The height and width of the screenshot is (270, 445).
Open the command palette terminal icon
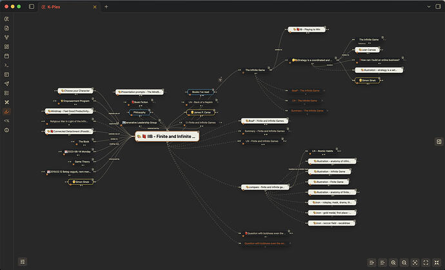6,65
